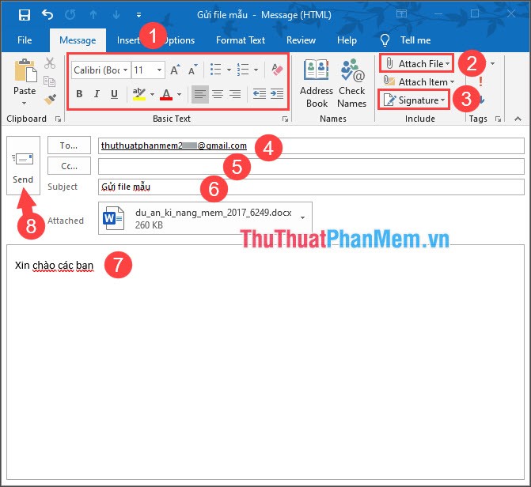The width and height of the screenshot is (531, 487).
Task: Open Customize Quick Access Toolbar arrow
Action: click(x=138, y=15)
